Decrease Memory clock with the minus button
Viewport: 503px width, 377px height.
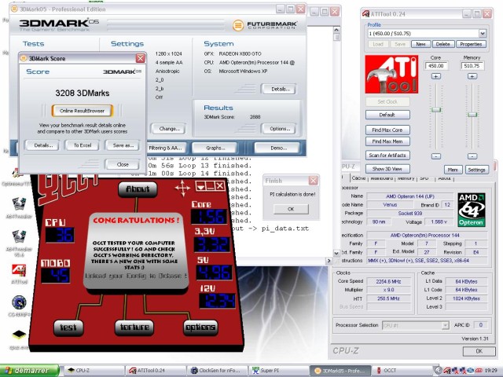(x=472, y=156)
